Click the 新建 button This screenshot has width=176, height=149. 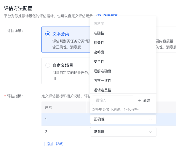(x=144, y=100)
